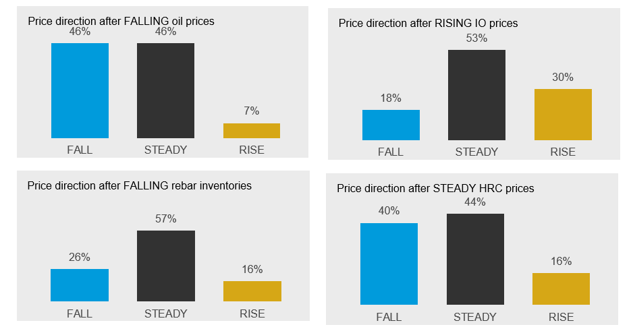
Task: Click the blue FALL bar in the oil prices chart
Action: [80, 90]
